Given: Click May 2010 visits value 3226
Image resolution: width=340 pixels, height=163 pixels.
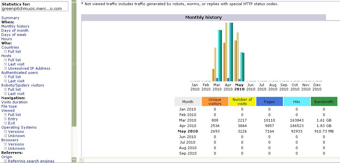Looking at the screenshot, I should pos(242,131).
